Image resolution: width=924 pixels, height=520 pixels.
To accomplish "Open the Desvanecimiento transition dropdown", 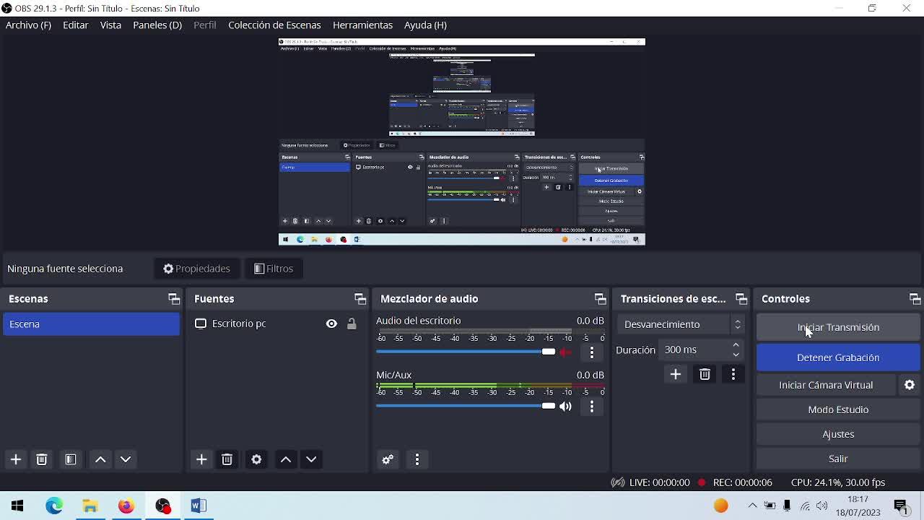I will (x=683, y=324).
